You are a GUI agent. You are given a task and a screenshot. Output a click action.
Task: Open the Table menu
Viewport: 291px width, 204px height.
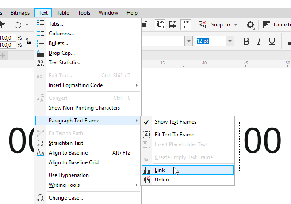click(x=63, y=13)
